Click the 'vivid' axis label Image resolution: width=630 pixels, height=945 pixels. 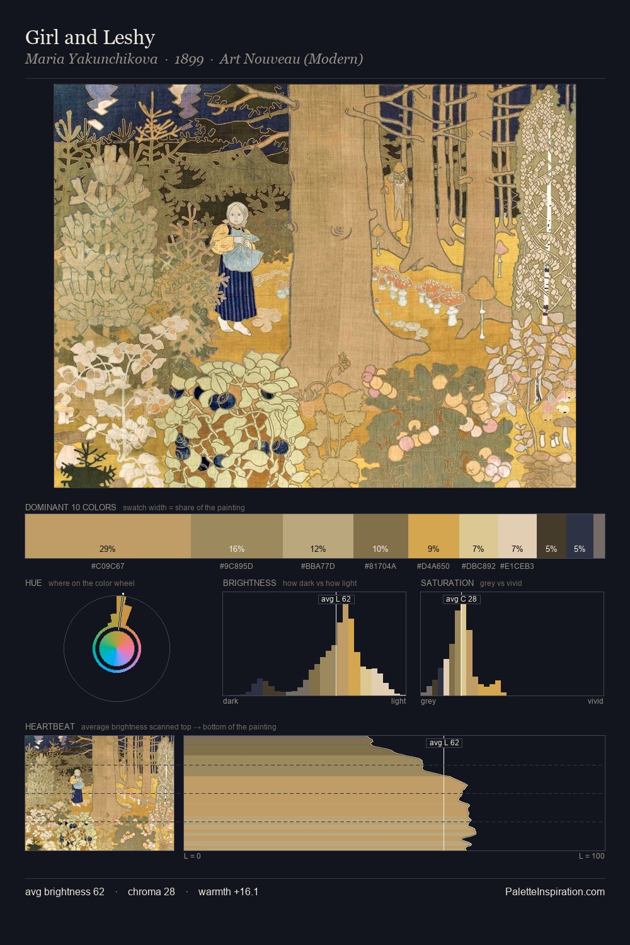click(595, 701)
